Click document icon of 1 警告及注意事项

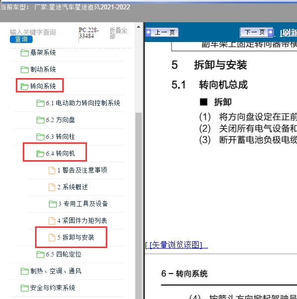pyautogui.click(x=52, y=171)
